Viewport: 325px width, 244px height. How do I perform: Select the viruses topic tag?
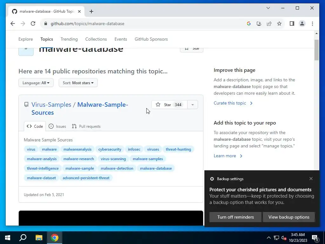pyautogui.click(x=153, y=149)
